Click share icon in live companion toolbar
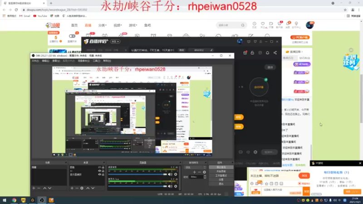Image resolution: width=363 pixels, height=204 pixels. coord(275,53)
